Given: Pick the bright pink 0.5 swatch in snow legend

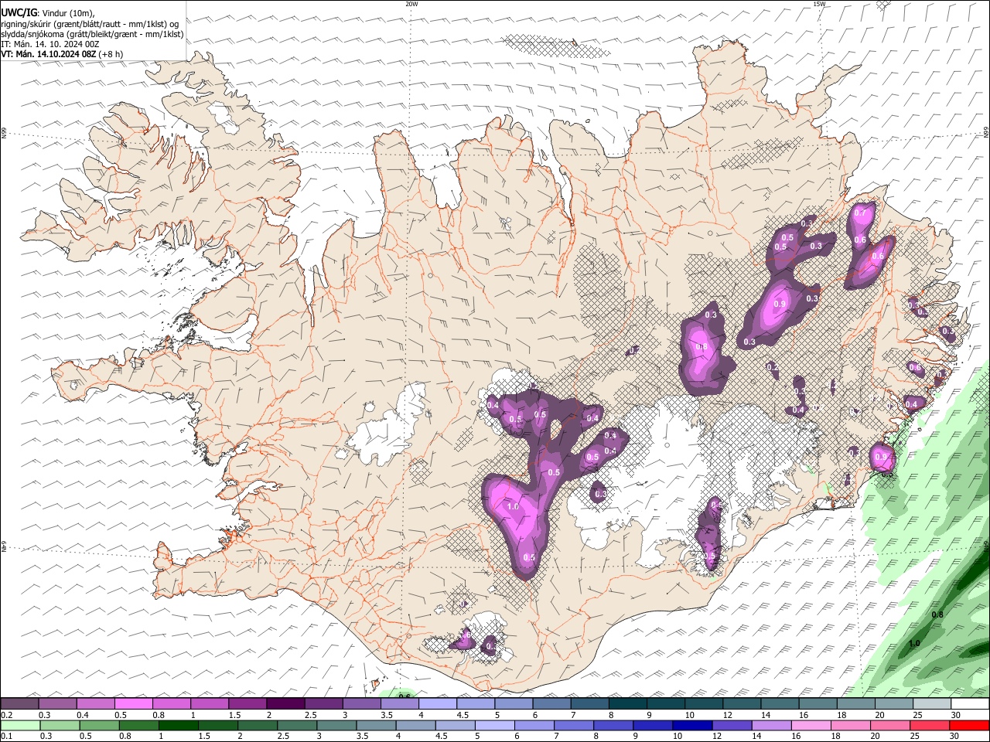Looking at the screenshot, I should coord(133,704).
